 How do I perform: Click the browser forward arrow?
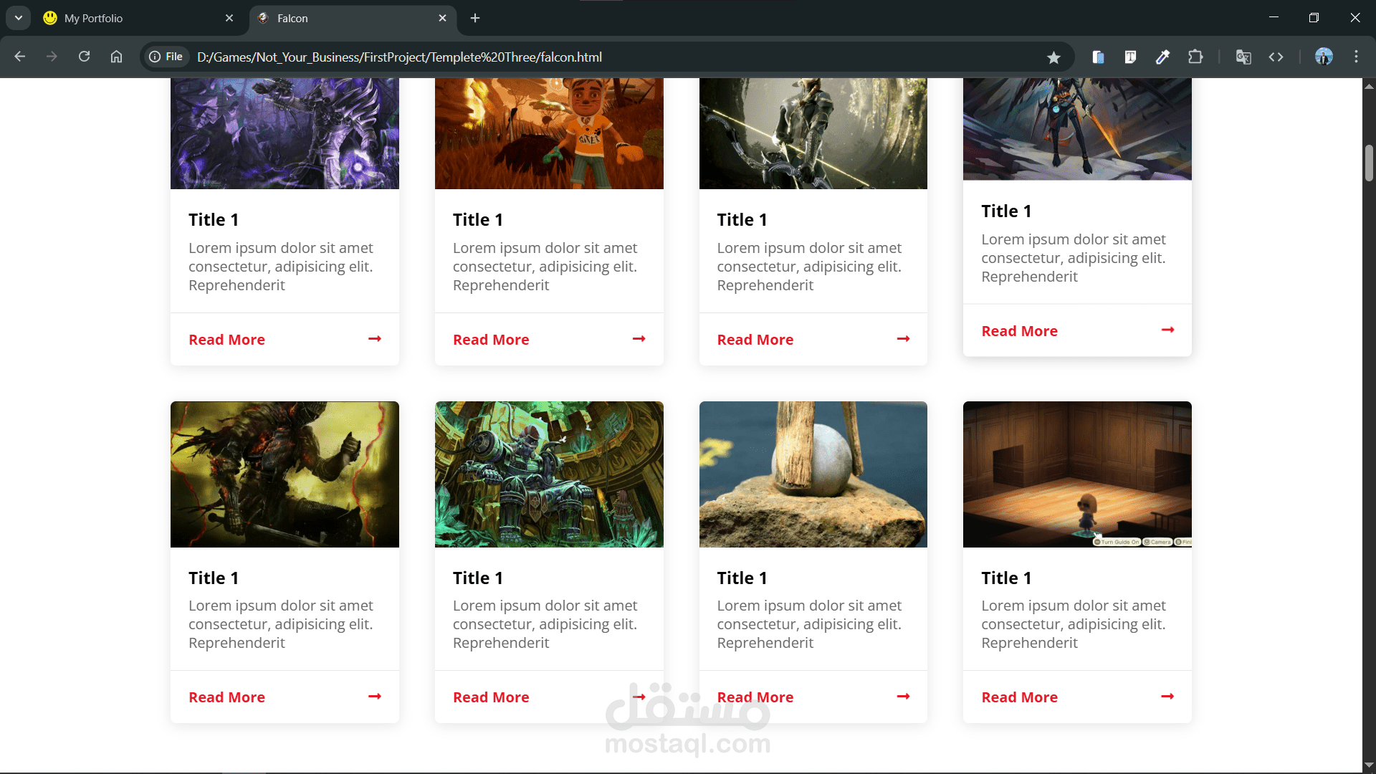52,57
